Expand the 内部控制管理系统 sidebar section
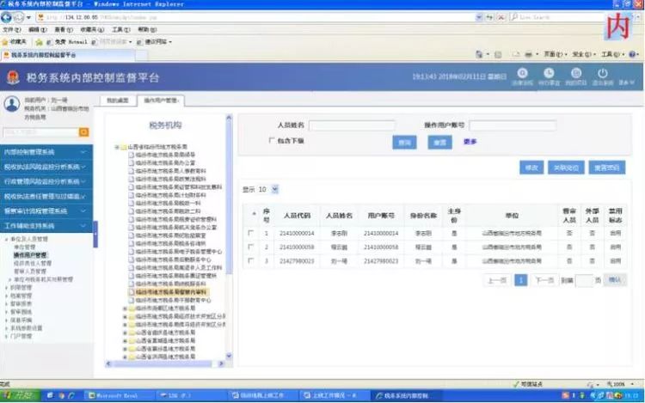The image size is (645, 403). click(x=47, y=152)
